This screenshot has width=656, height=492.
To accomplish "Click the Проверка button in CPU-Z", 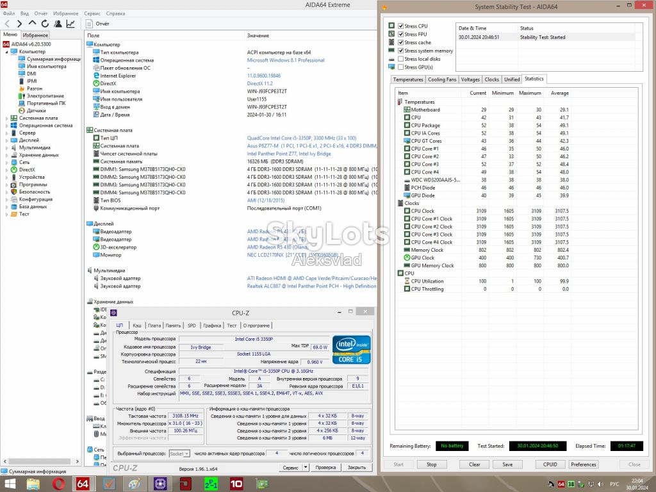I will [x=325, y=467].
